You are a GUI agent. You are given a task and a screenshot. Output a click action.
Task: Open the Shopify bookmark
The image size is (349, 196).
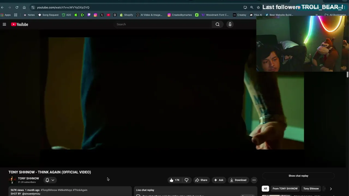[126, 15]
